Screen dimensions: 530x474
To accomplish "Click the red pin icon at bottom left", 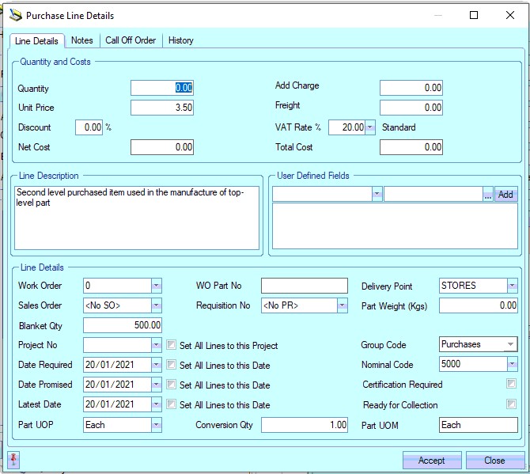I will [x=13, y=461].
